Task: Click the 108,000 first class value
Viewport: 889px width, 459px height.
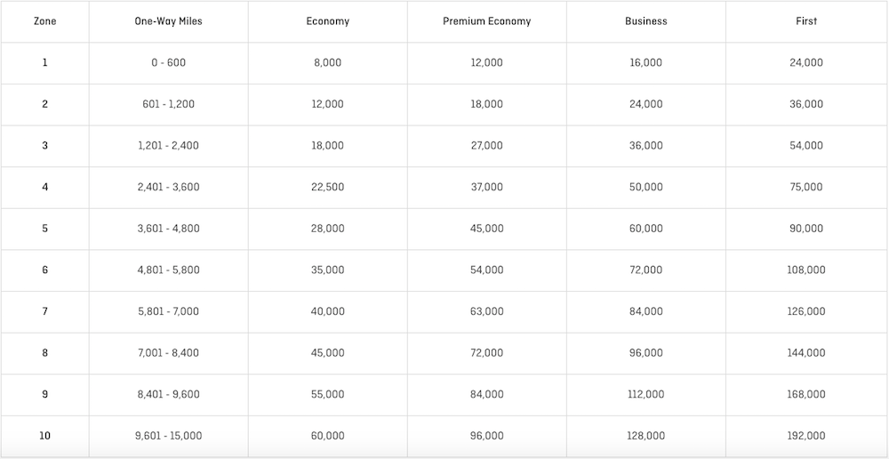Action: tap(806, 270)
